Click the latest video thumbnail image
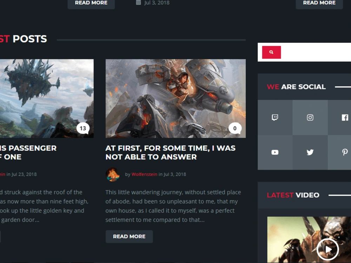The image size is (351, 263). click(x=309, y=240)
